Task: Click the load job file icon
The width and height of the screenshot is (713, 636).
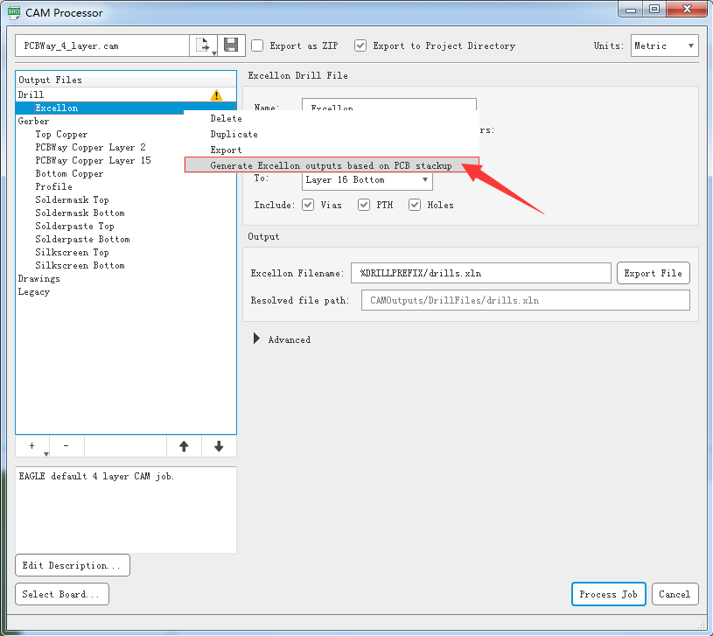Action: tap(204, 45)
